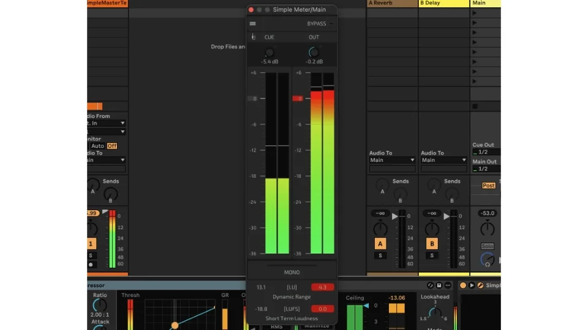The height and width of the screenshot is (330, 588).
Task: Select the Main track header
Action: coord(485,3)
